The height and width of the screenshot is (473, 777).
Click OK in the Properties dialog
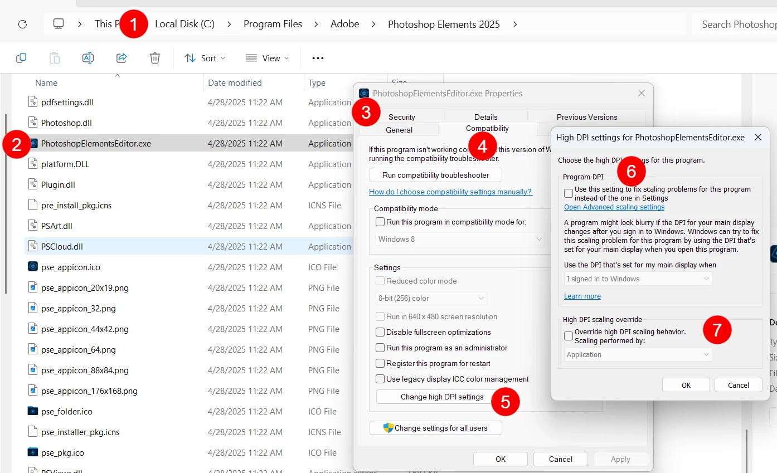pos(501,459)
